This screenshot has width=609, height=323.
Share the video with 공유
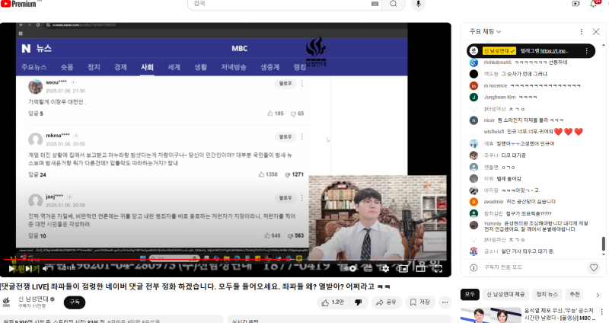[386, 302]
